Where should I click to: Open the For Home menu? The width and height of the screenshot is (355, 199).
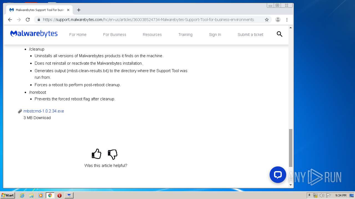point(78,35)
